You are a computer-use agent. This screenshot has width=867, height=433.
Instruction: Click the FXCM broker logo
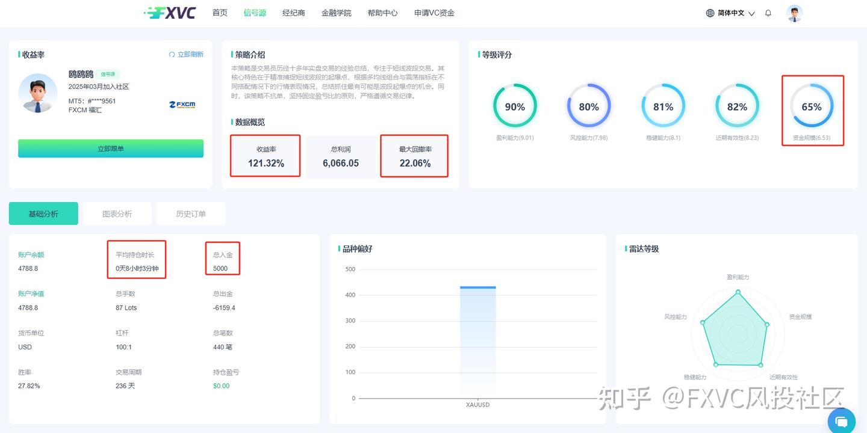click(x=182, y=105)
